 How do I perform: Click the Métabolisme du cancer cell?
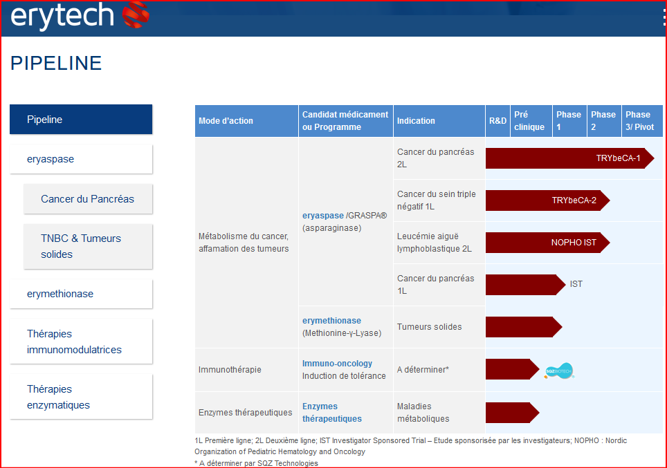pyautogui.click(x=247, y=242)
